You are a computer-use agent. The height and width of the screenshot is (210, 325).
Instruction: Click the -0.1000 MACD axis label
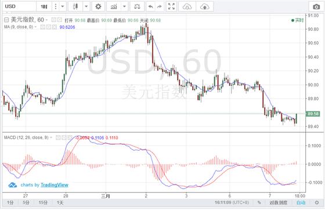tap(315, 183)
